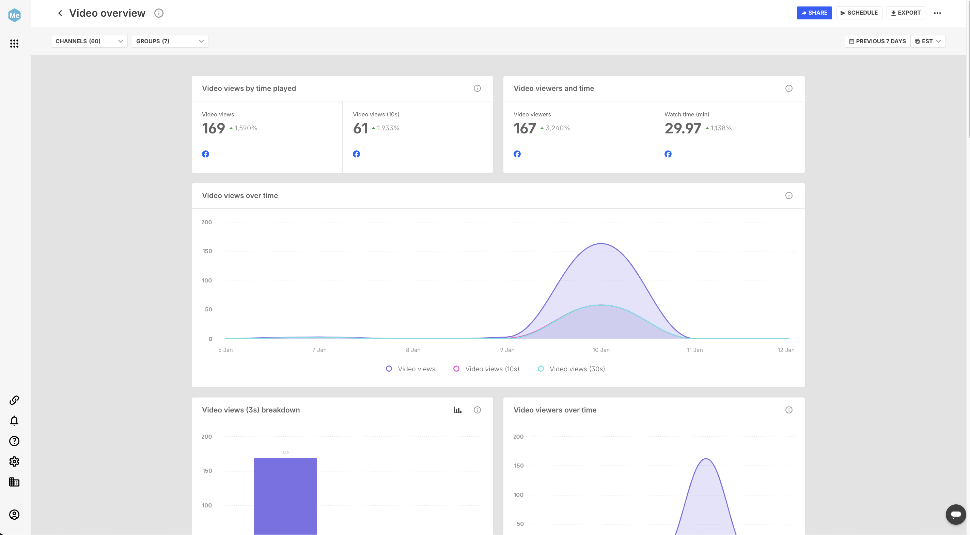
Task: Click the Me logo icon in sidebar
Action: [x=14, y=15]
